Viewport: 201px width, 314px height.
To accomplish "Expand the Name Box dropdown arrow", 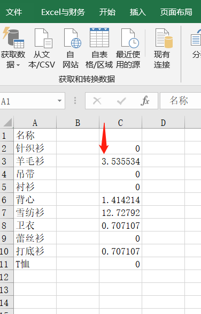I will pos(59,101).
